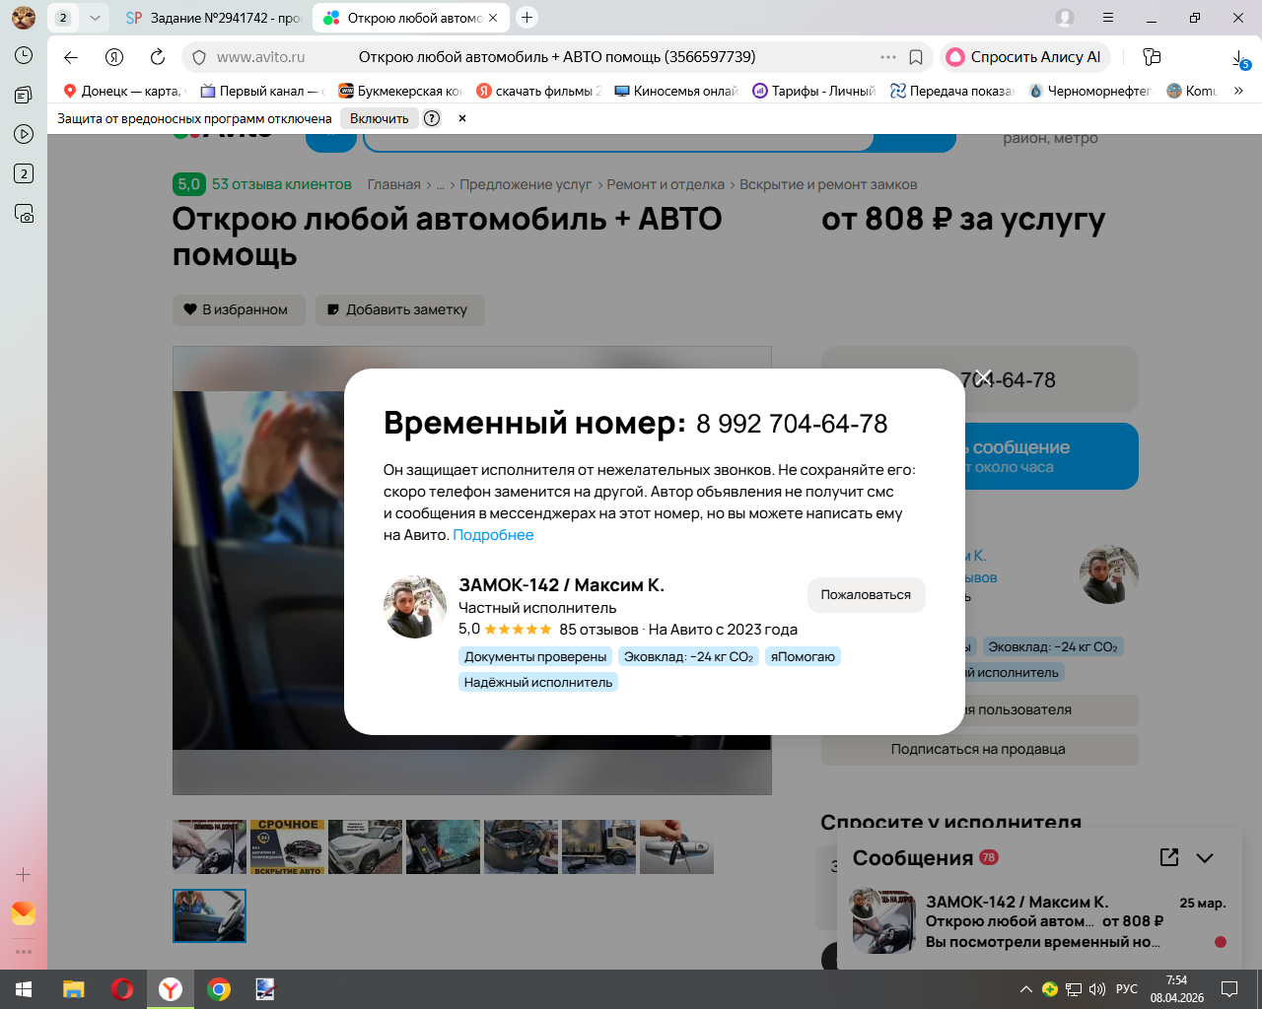Open the 'Букмекерская кон' bookmark
The width and height of the screenshot is (1262, 1009).
[400, 91]
